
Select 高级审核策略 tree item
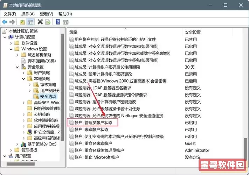coord(47,138)
